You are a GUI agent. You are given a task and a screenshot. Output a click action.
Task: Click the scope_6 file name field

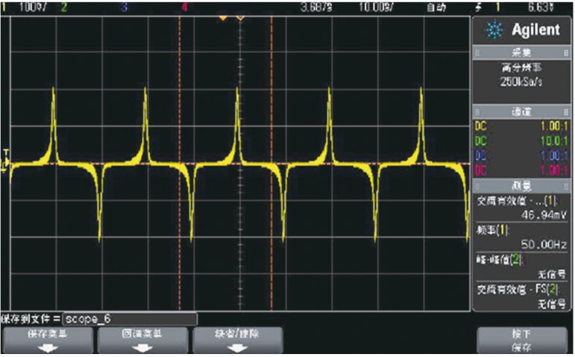tap(130, 318)
